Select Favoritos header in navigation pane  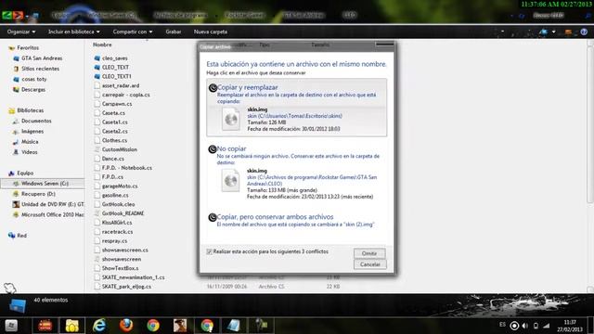click(24, 47)
